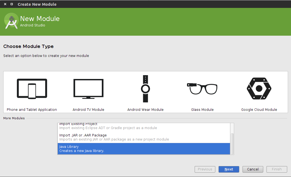Click the Android Studio logo in header
291x177 pixels.
point(11,21)
